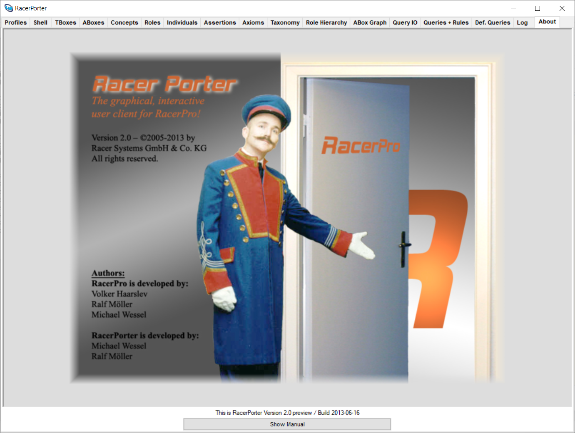Open the Def. Queries tab
Image resolution: width=575 pixels, height=433 pixels.
point(493,22)
